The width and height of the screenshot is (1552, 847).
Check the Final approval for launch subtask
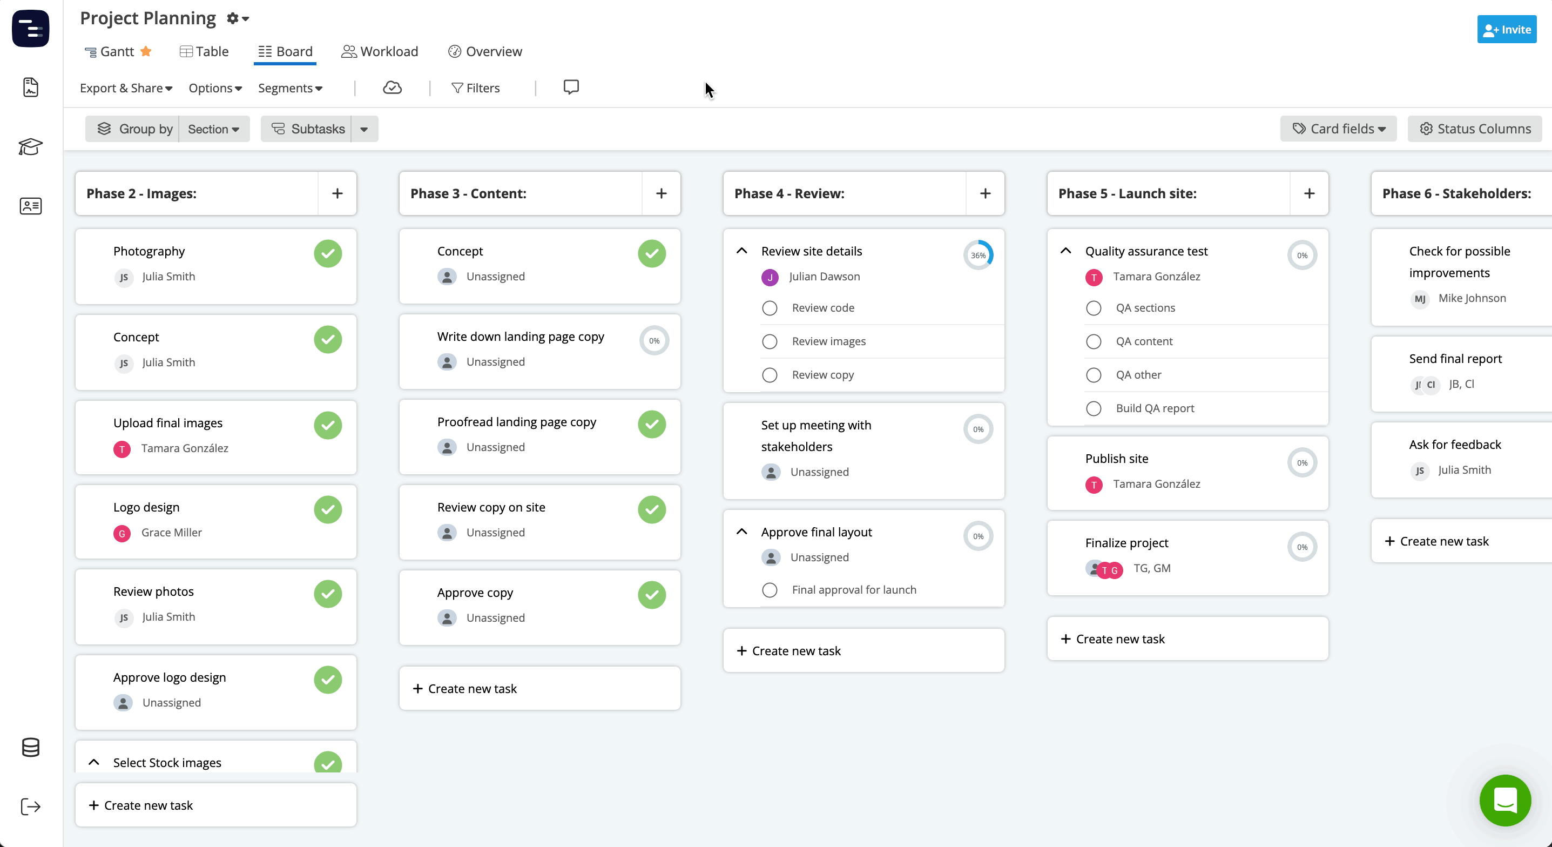click(770, 589)
